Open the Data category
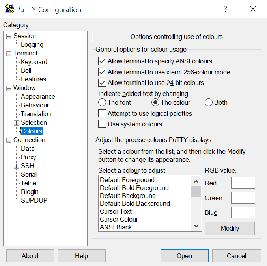This screenshot has width=267, height=266. (x=28, y=149)
